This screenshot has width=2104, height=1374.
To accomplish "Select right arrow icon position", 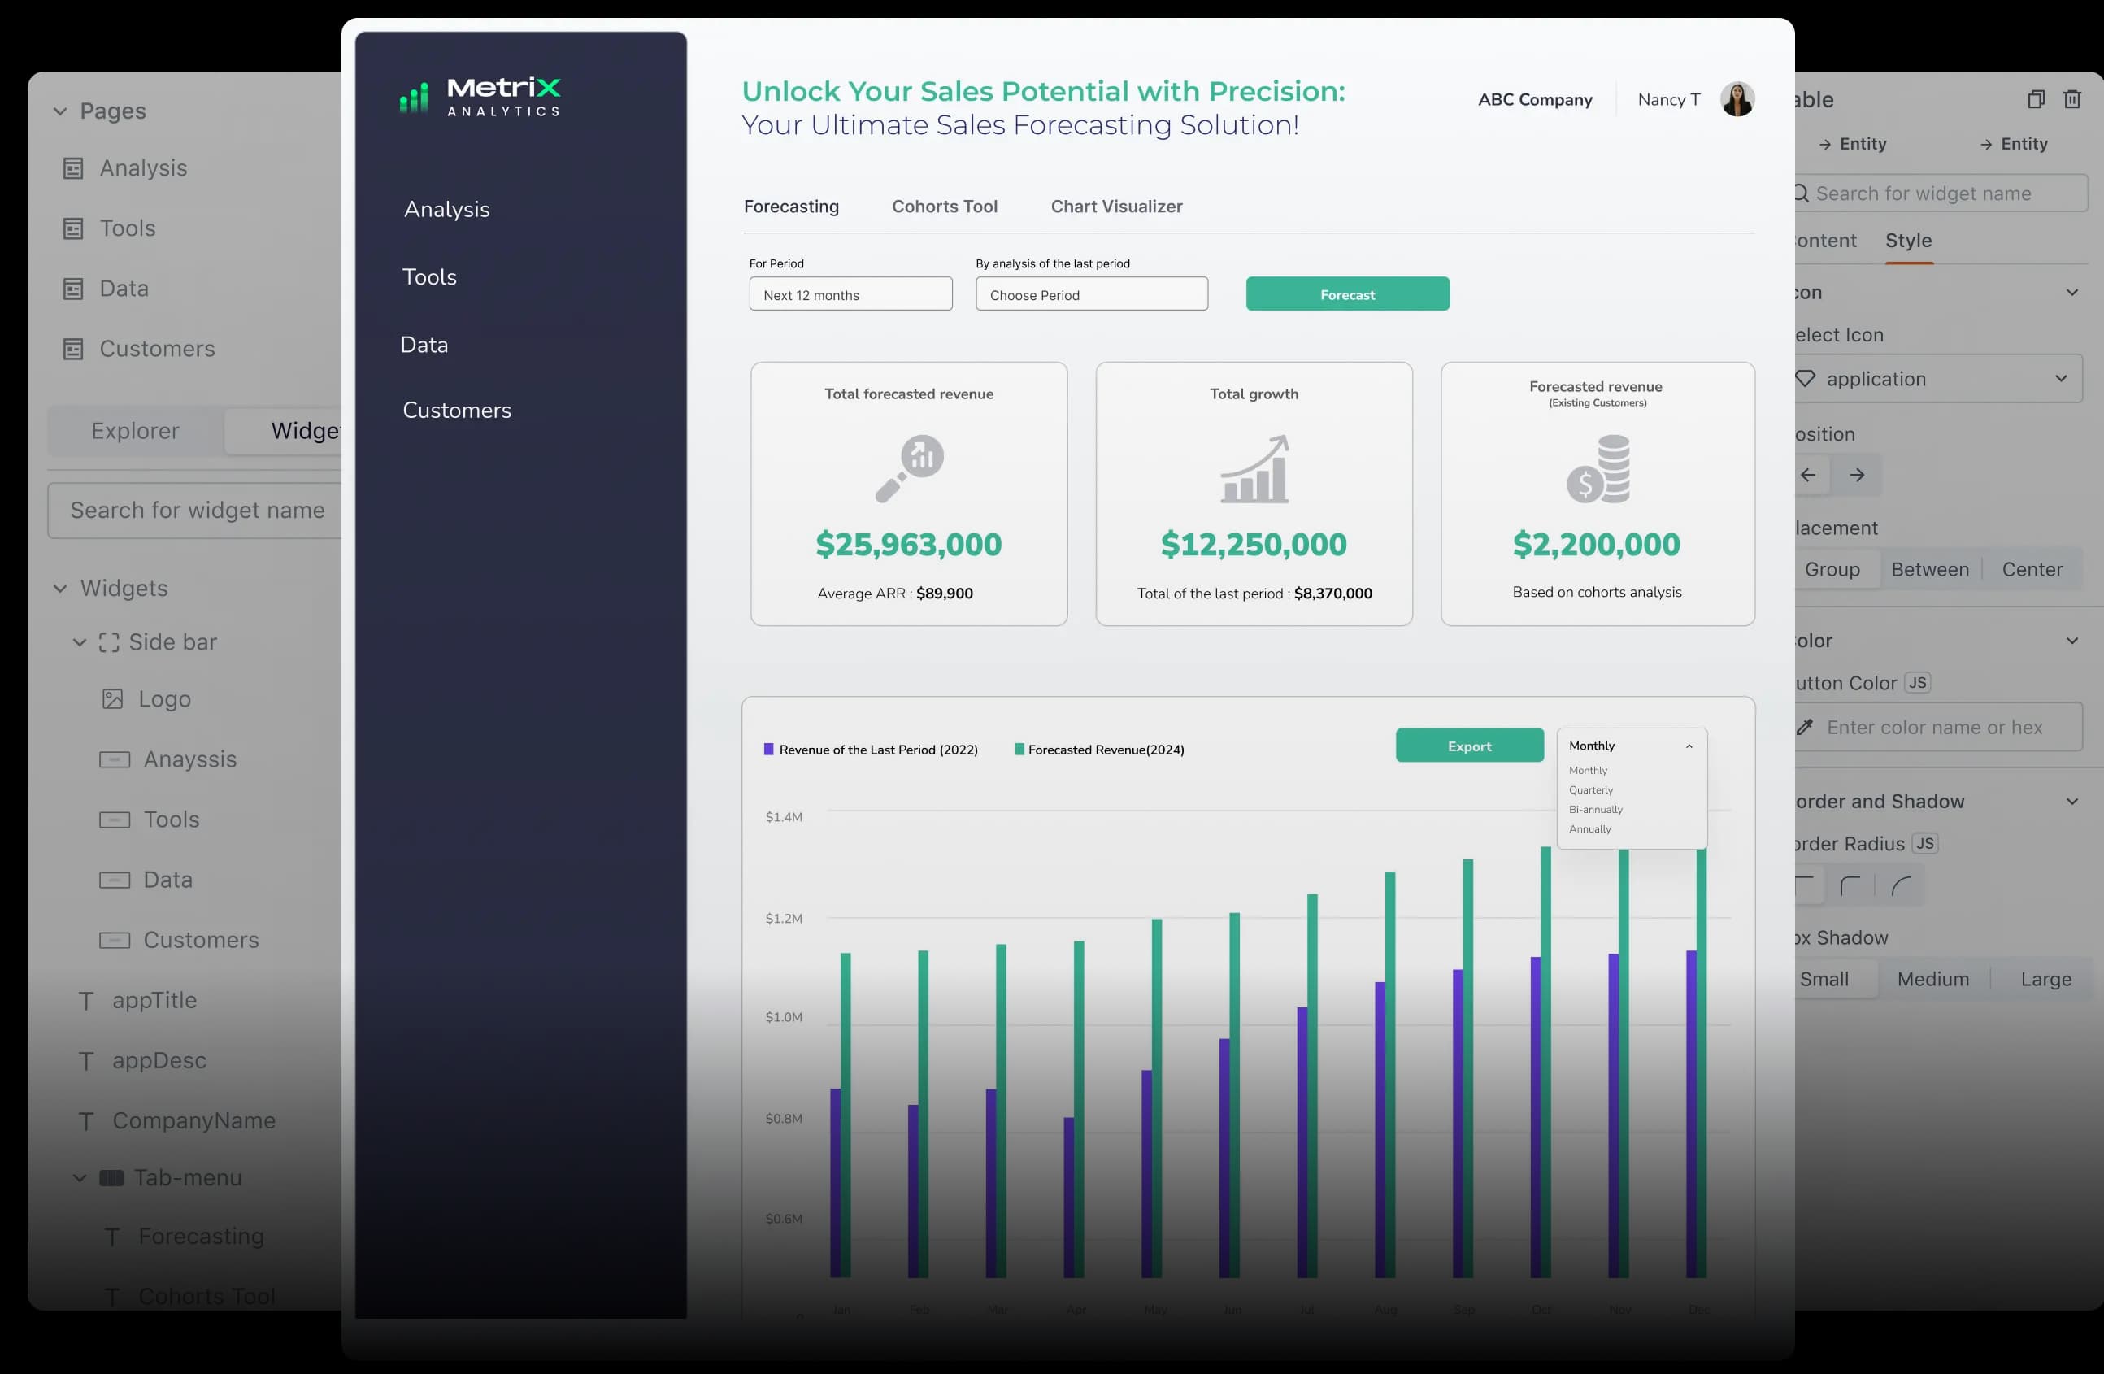I will pos(1857,475).
